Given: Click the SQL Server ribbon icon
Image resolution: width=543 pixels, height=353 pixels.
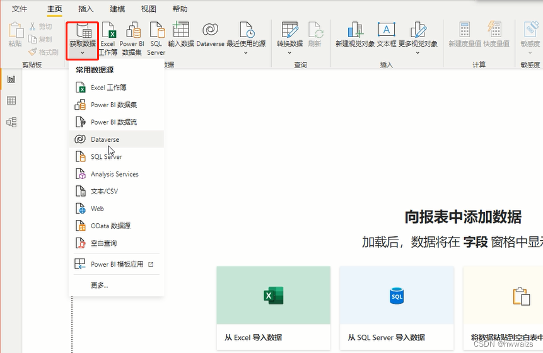Looking at the screenshot, I should tap(157, 30).
